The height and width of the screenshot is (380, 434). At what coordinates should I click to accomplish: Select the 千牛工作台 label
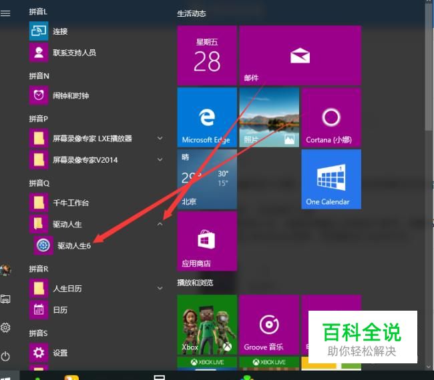71,203
